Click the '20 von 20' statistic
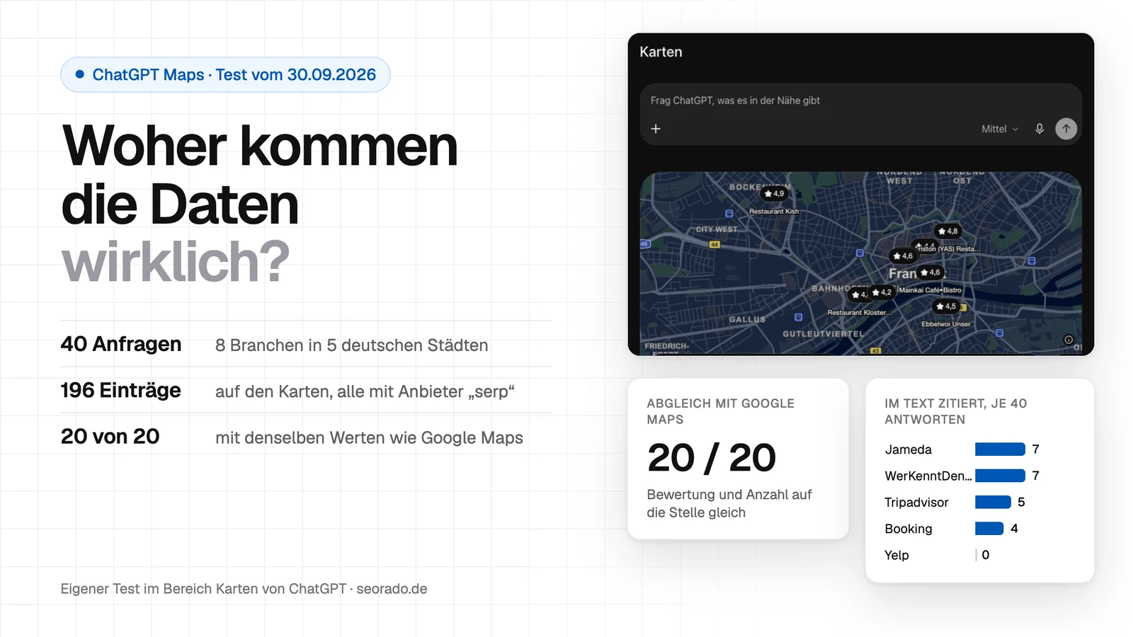The image size is (1133, 637). coord(110,437)
